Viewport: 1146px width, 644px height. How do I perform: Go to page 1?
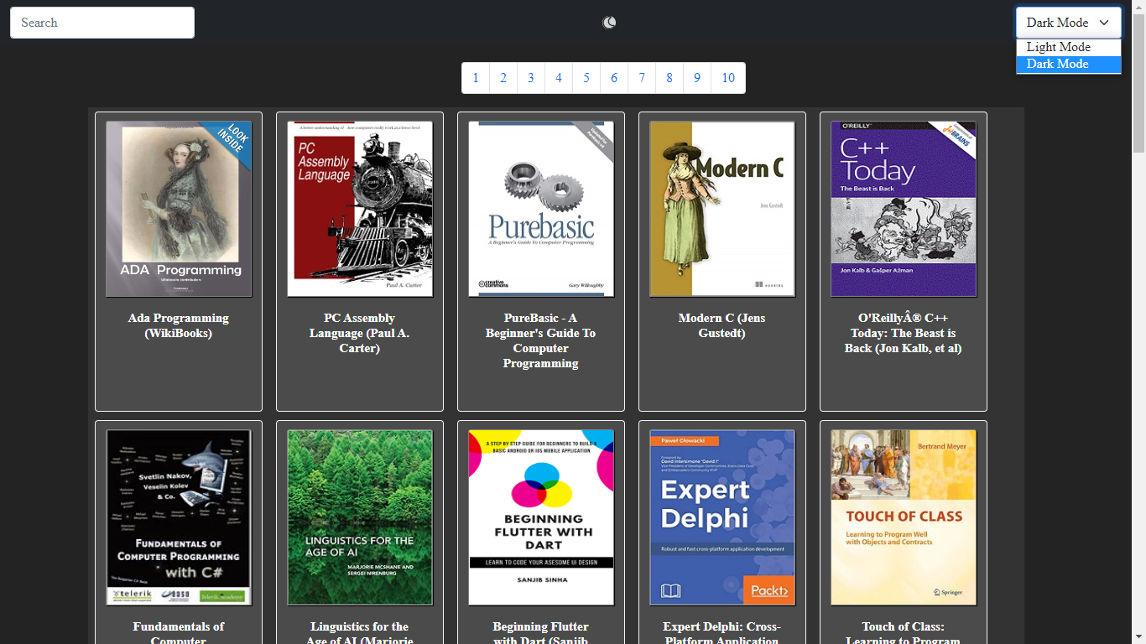click(x=476, y=78)
